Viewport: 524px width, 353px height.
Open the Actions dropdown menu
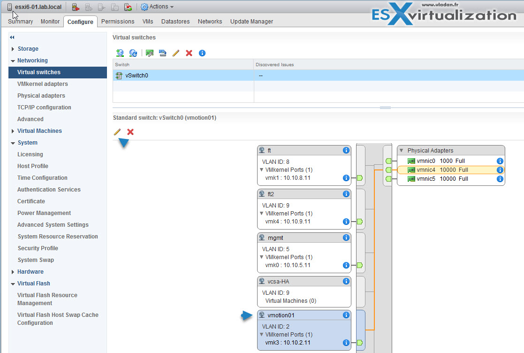(157, 7)
